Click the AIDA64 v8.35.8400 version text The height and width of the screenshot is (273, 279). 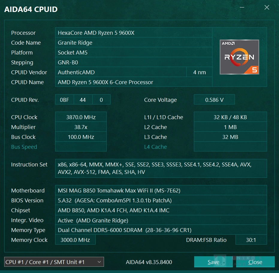pos(149,262)
